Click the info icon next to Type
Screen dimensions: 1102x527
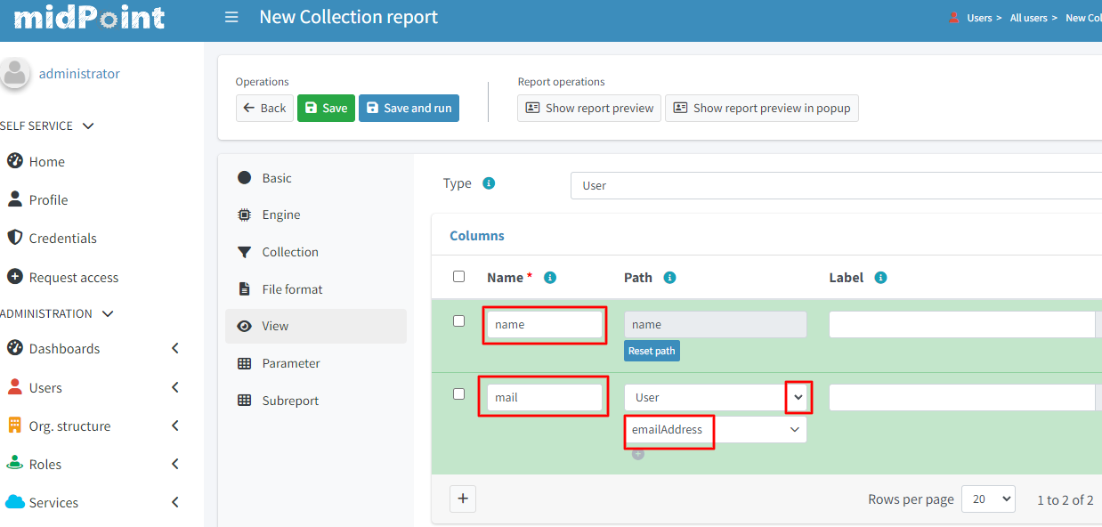488,183
